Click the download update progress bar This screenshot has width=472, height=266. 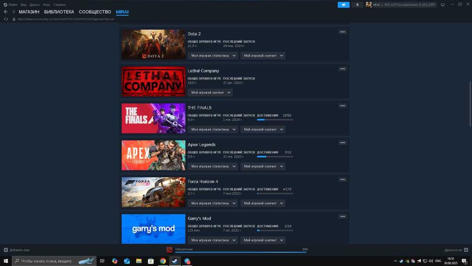point(241,252)
